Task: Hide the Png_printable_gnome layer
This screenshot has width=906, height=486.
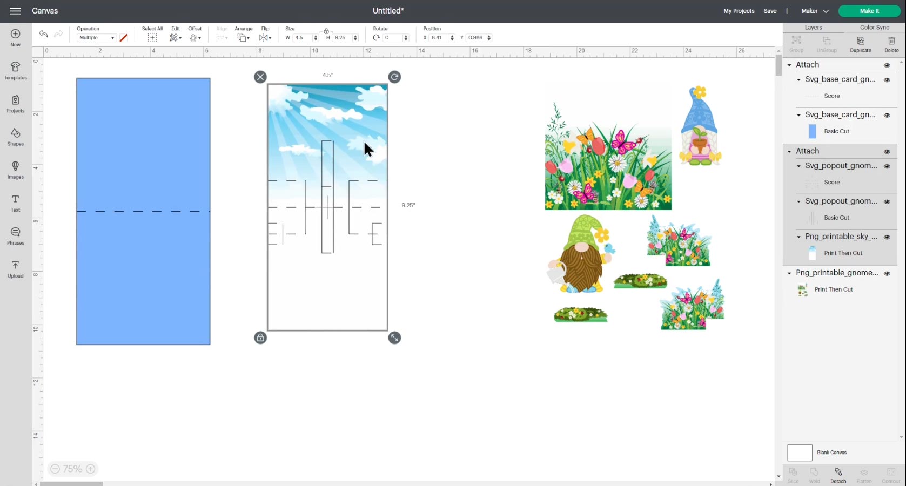Action: pos(887,274)
